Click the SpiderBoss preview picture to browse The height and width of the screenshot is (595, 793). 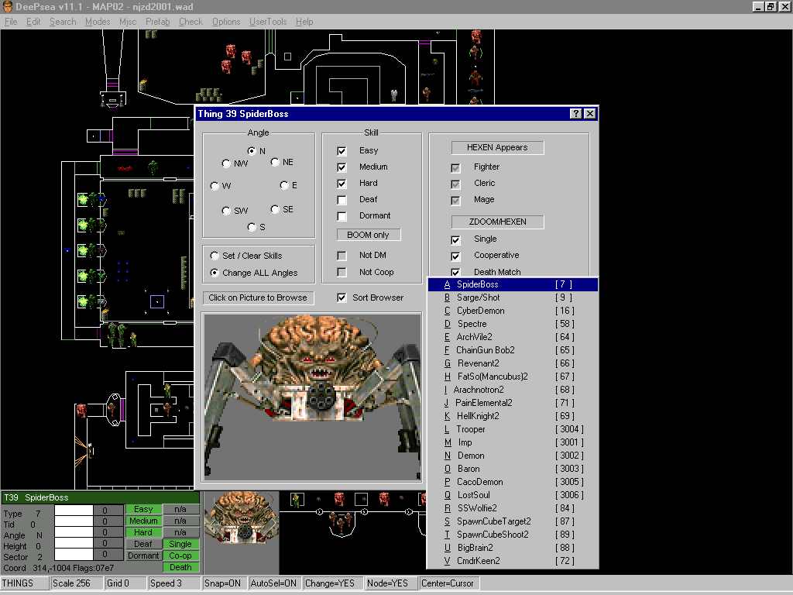click(312, 397)
